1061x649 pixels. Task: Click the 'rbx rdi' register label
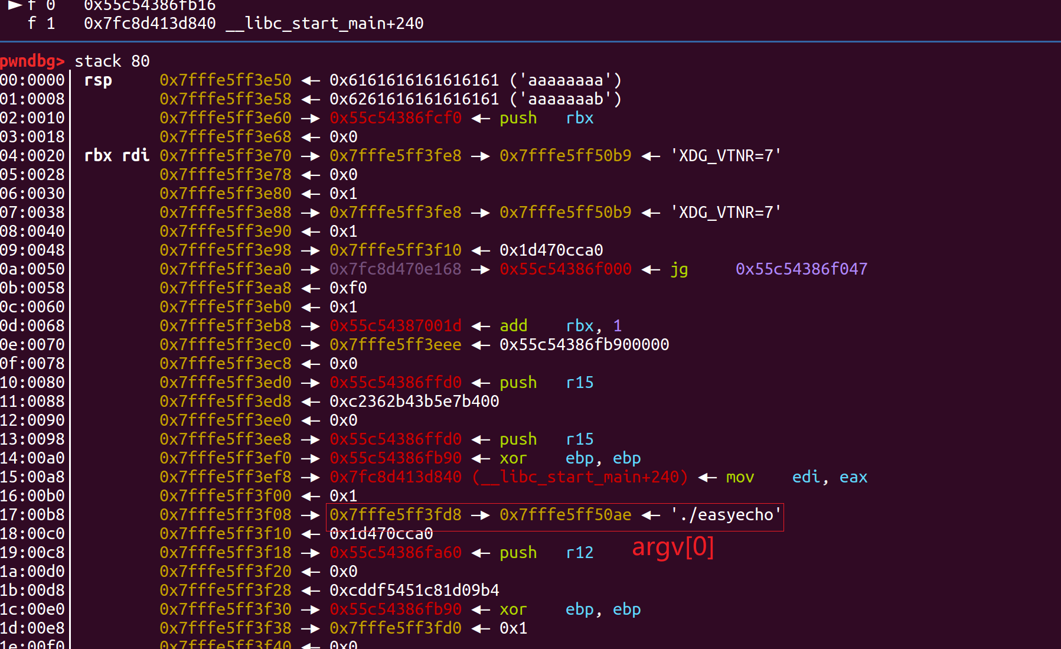(116, 155)
